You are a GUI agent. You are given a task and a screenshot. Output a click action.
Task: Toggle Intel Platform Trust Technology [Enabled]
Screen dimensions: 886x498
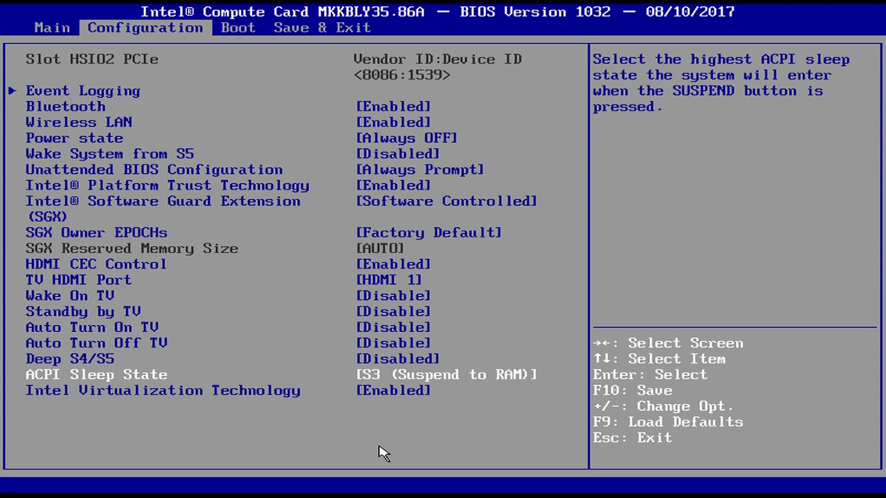tap(393, 185)
